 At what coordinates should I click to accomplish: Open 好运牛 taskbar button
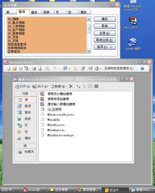click(x=115, y=190)
